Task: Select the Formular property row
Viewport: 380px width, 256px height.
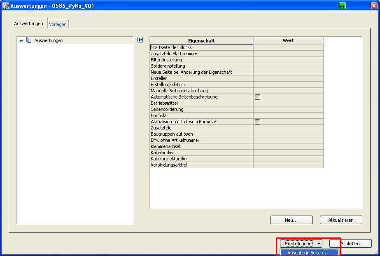Action: [x=202, y=115]
